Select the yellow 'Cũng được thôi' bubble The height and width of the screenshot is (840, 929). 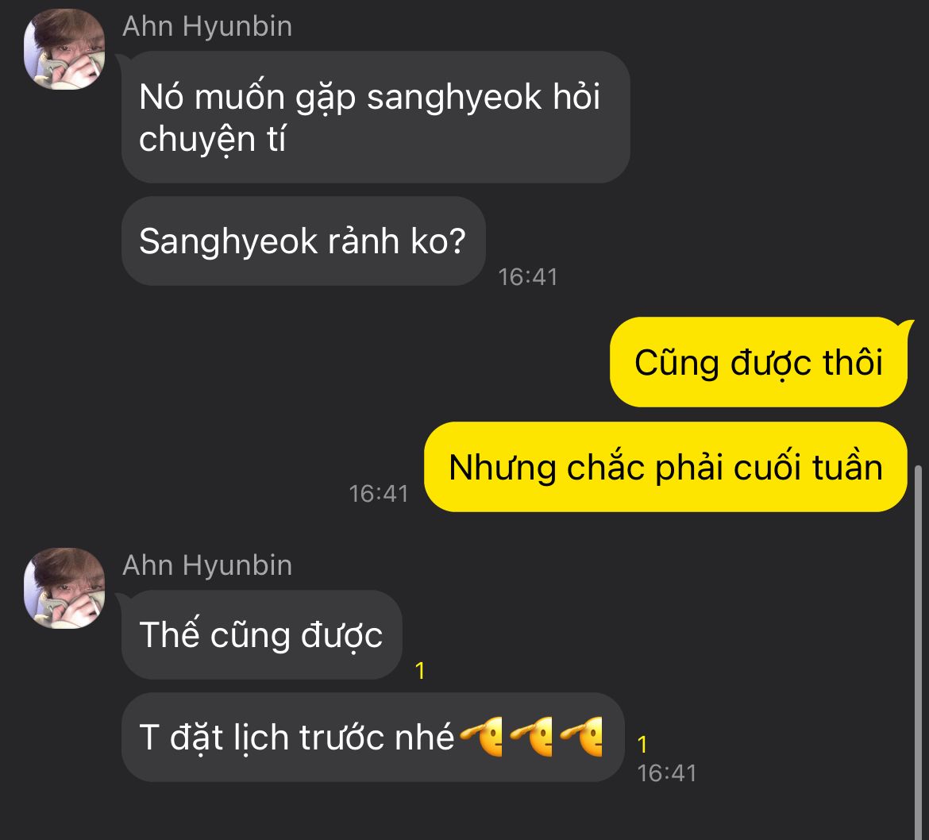click(x=759, y=362)
